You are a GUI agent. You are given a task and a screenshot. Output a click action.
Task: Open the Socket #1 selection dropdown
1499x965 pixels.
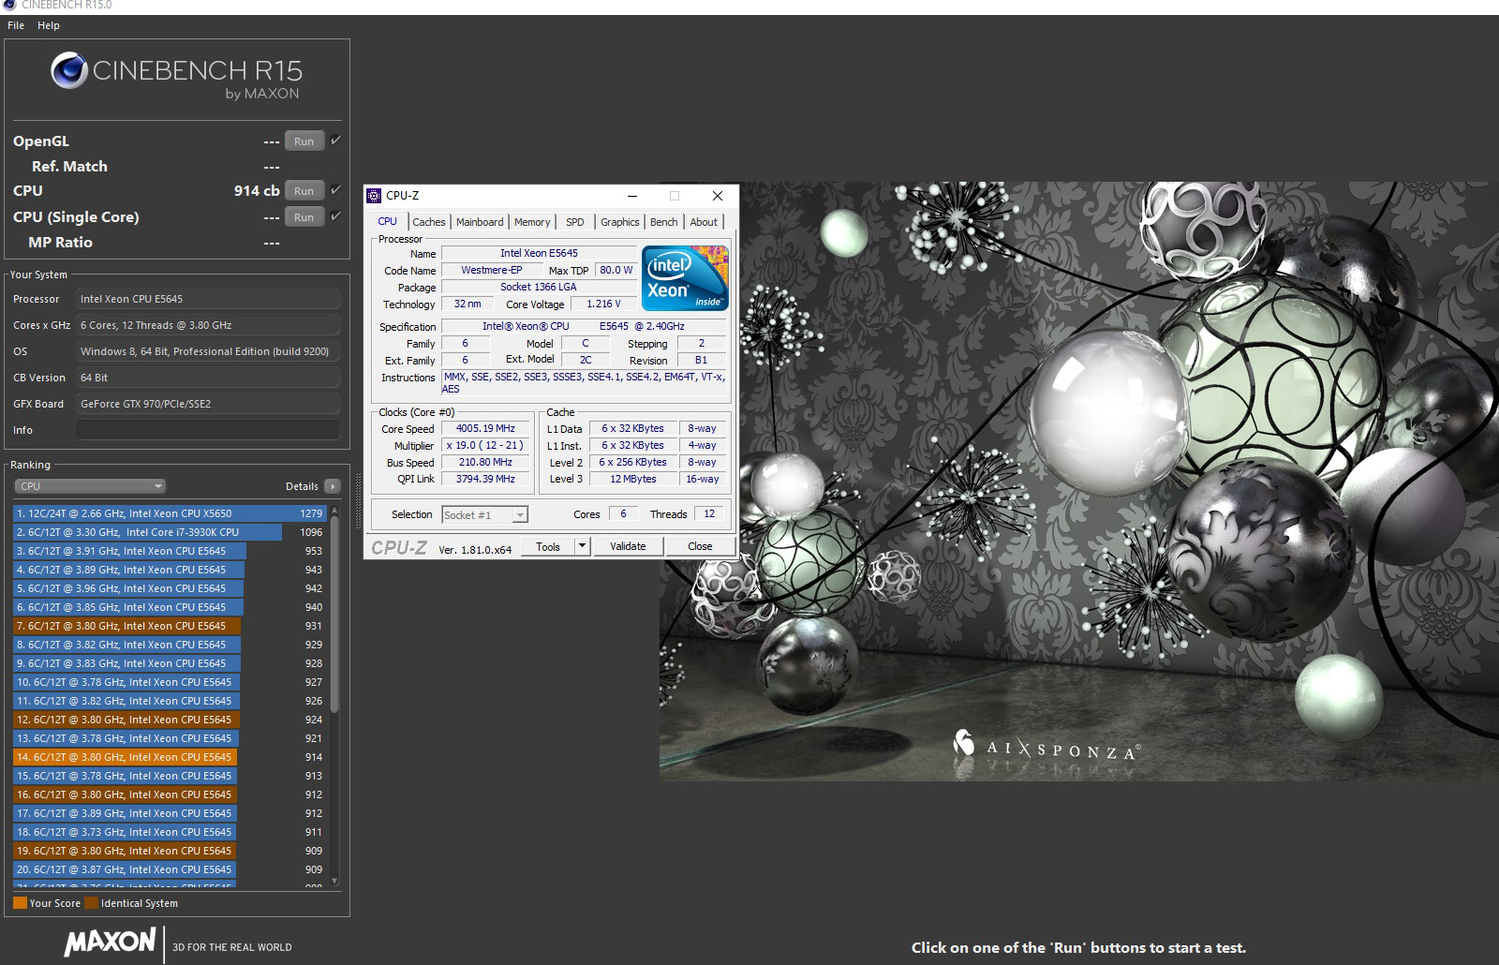coord(484,514)
